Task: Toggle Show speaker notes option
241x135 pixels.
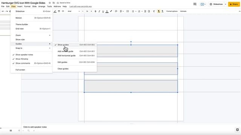Action: pos(32,55)
